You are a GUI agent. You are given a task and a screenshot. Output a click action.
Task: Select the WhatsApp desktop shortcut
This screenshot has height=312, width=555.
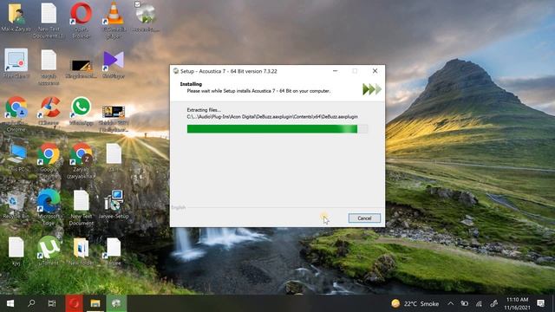[81, 111]
